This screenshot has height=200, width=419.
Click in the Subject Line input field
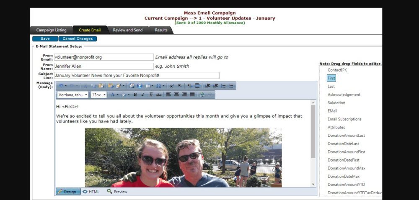coord(137,76)
